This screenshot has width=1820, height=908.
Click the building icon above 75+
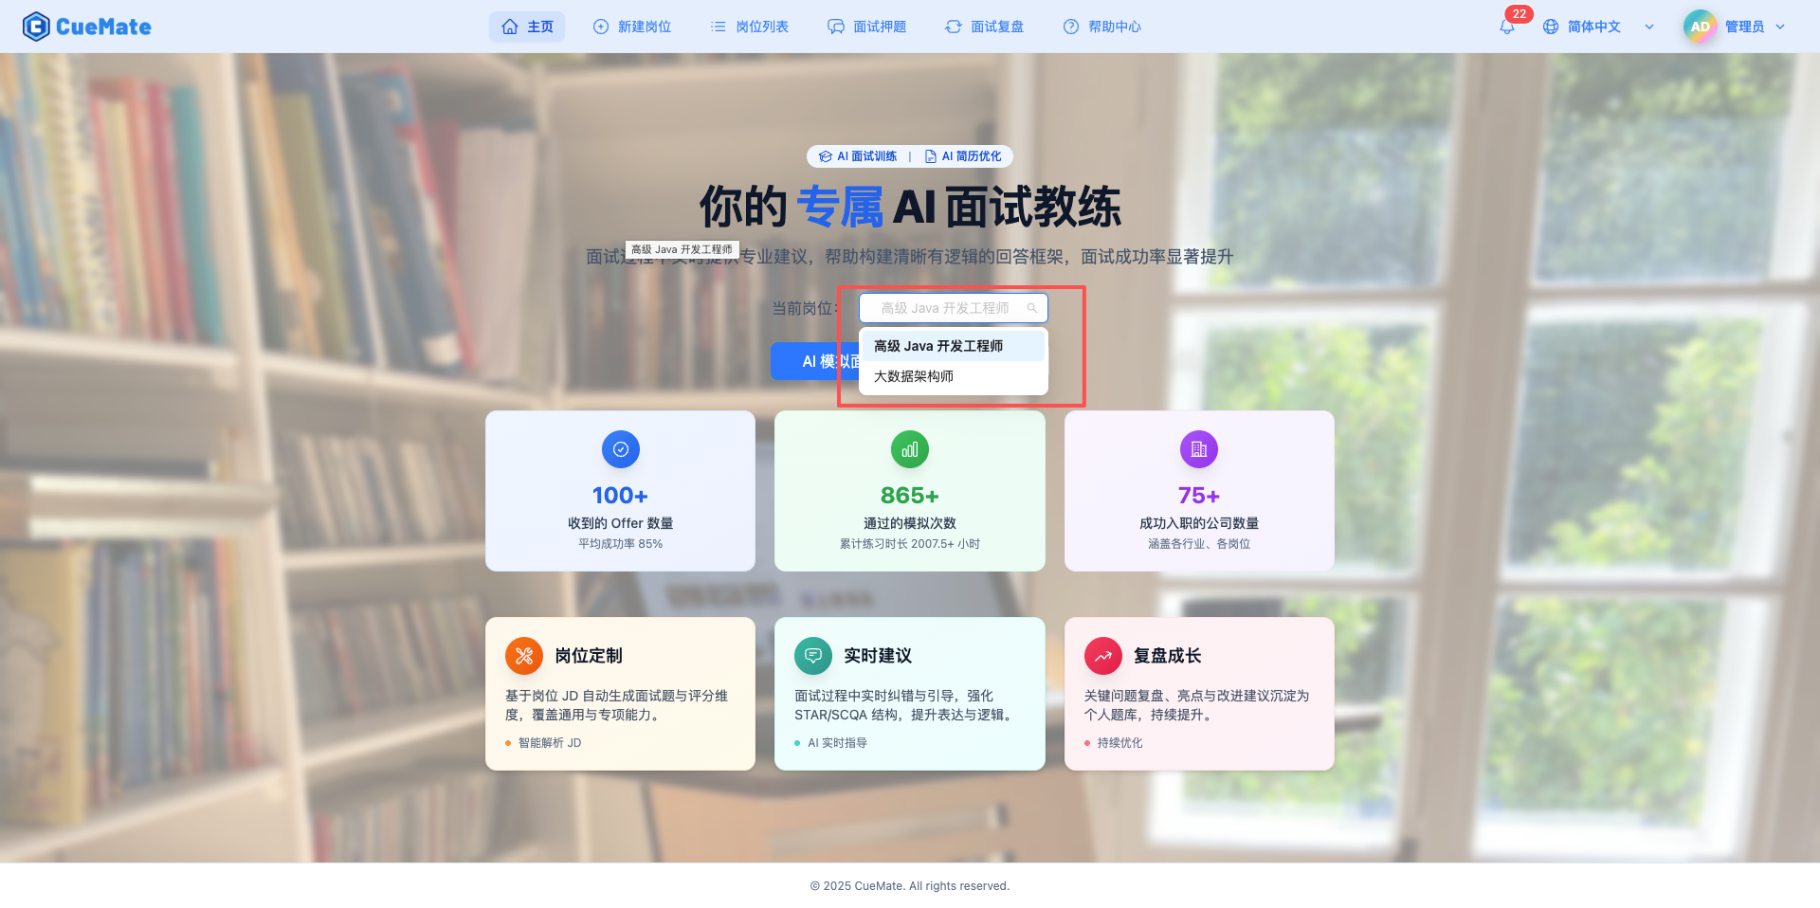1198,449
